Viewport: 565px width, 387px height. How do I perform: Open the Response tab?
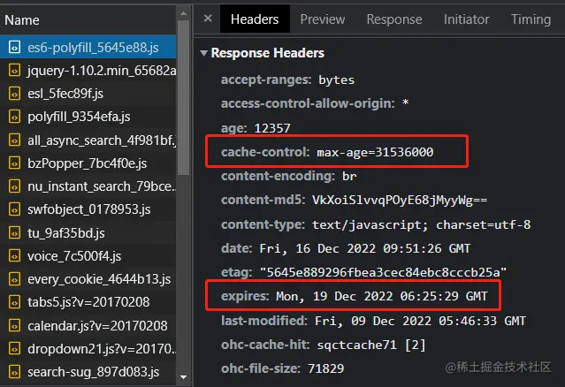(393, 19)
